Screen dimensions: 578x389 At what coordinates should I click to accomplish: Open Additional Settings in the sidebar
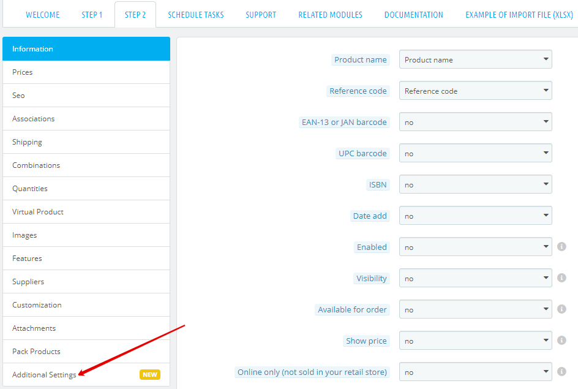(86, 375)
